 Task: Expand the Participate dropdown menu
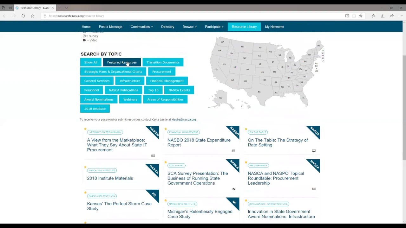[x=214, y=27]
